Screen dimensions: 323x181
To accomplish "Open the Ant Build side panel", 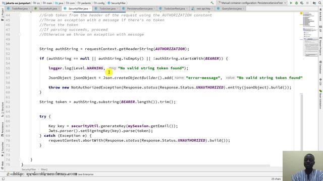I will (x=320, y=15).
